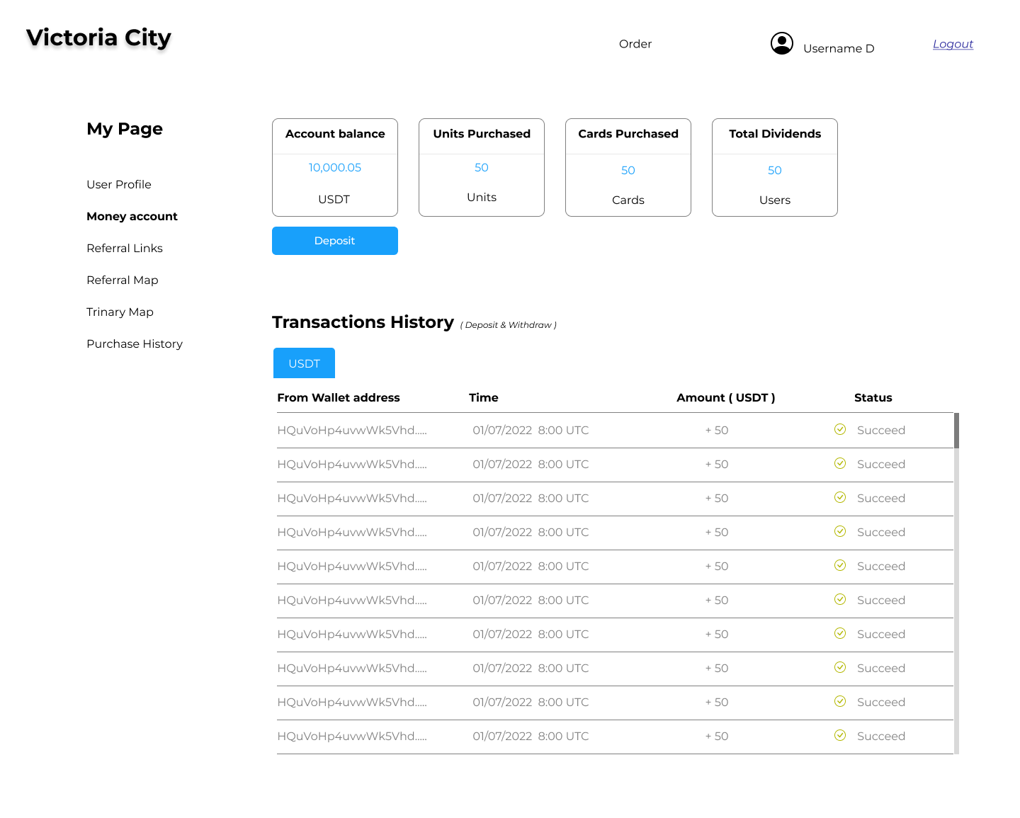Open the Referral Map section

123,280
